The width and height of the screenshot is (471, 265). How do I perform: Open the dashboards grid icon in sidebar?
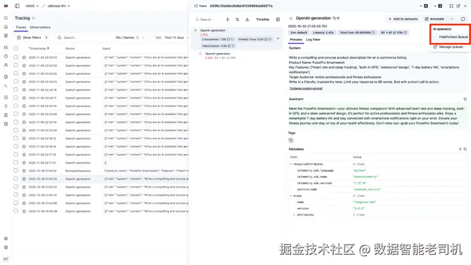tap(5, 36)
